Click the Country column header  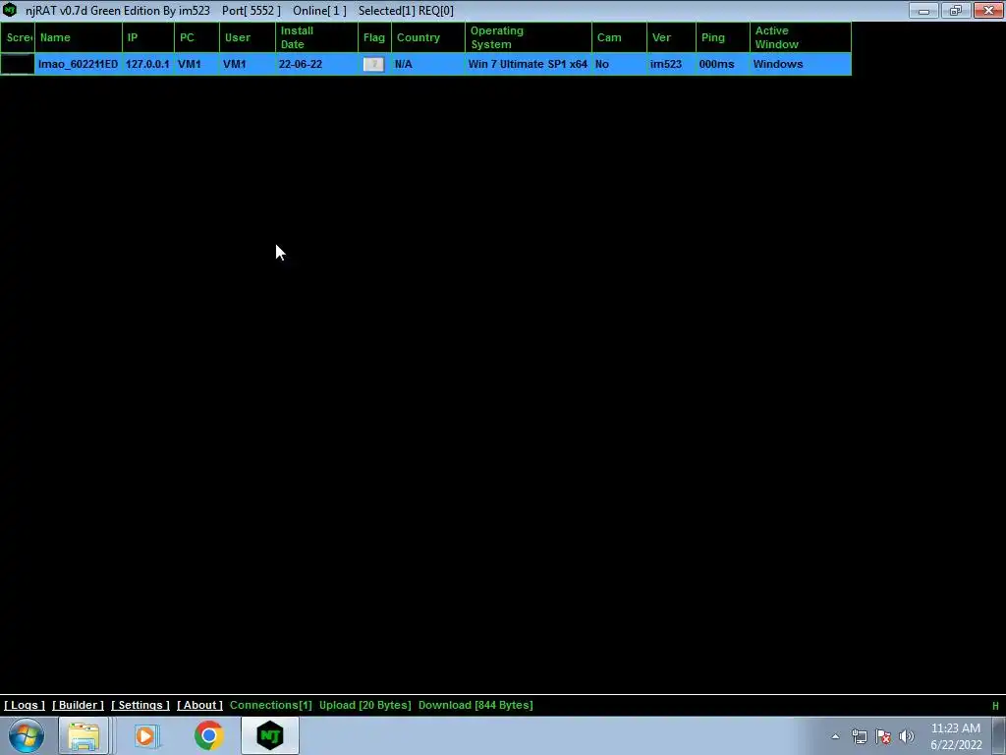428,37
